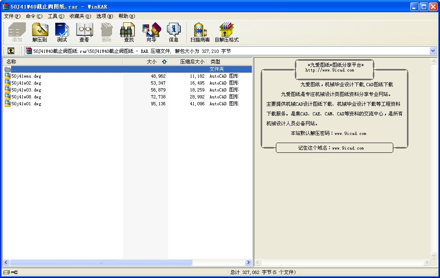Show archive Info (信息) icon

[x=173, y=33]
